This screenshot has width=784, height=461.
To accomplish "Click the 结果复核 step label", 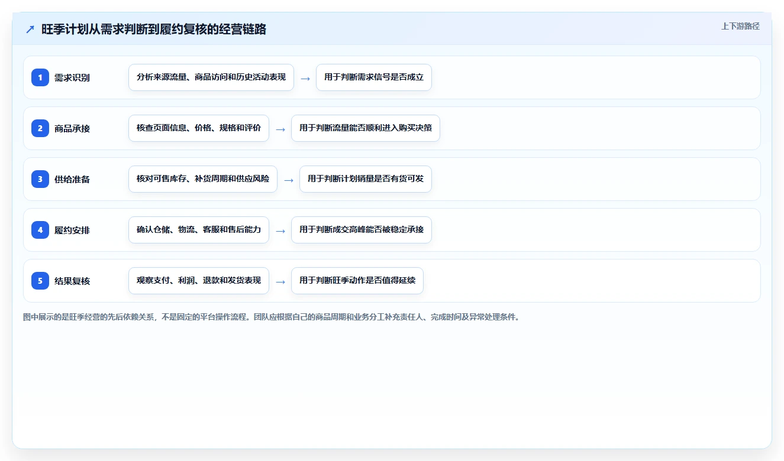I will [x=72, y=281].
